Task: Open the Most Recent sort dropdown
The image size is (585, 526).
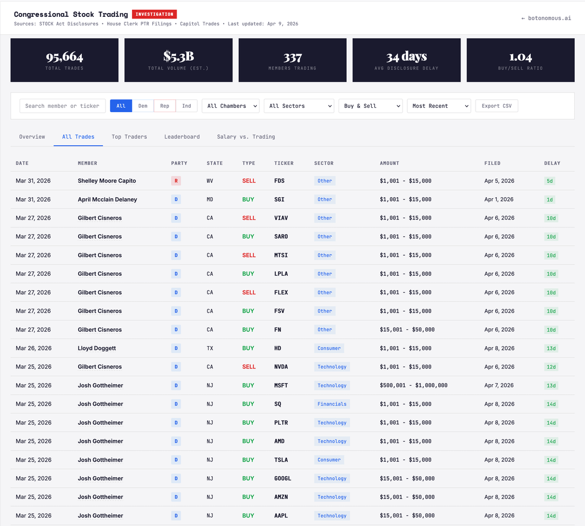Action: coord(439,106)
